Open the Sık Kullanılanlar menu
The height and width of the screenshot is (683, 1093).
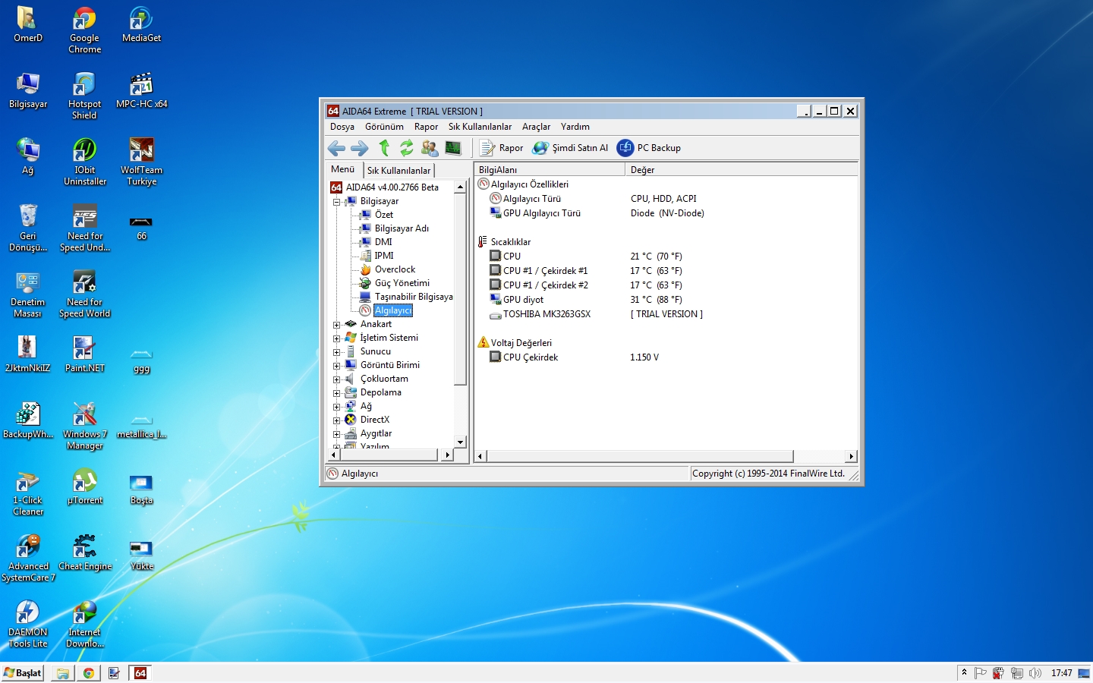click(x=480, y=127)
